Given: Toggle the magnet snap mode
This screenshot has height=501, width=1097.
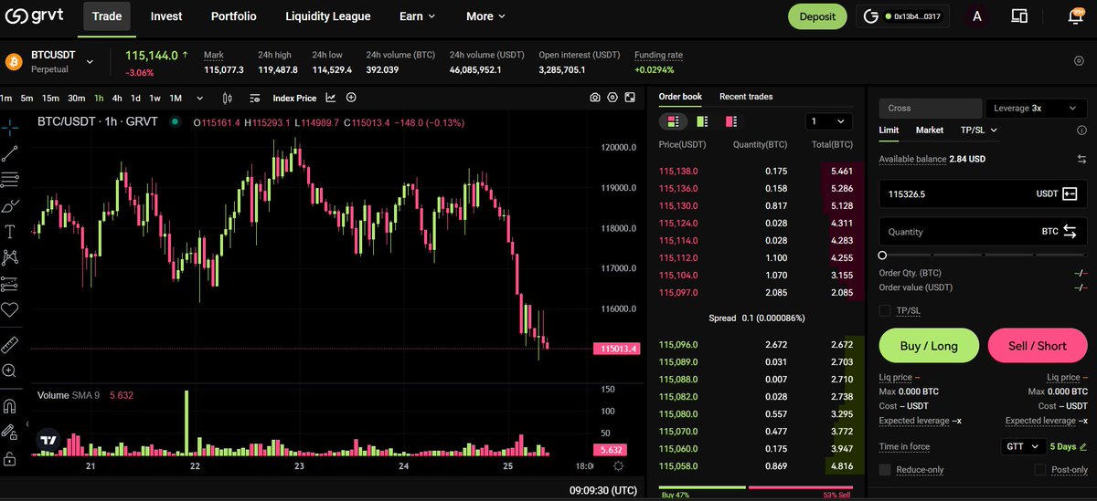Looking at the screenshot, I should [10, 405].
